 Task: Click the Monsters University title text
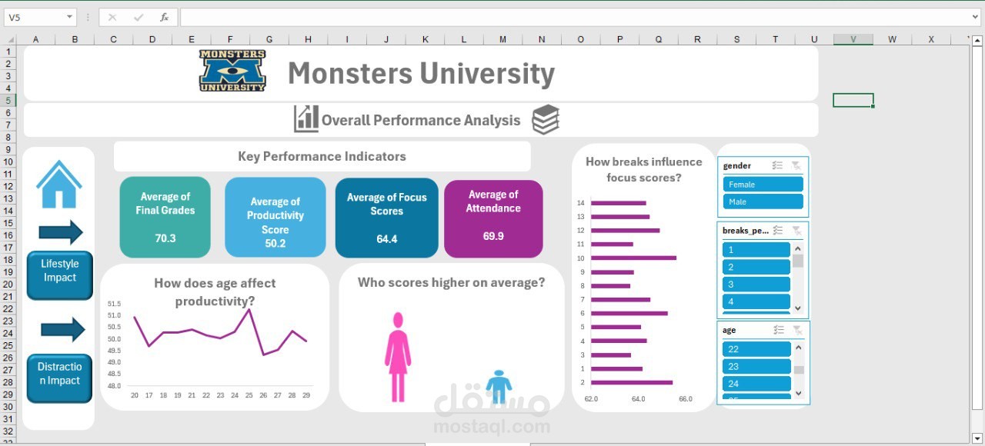[x=421, y=74]
